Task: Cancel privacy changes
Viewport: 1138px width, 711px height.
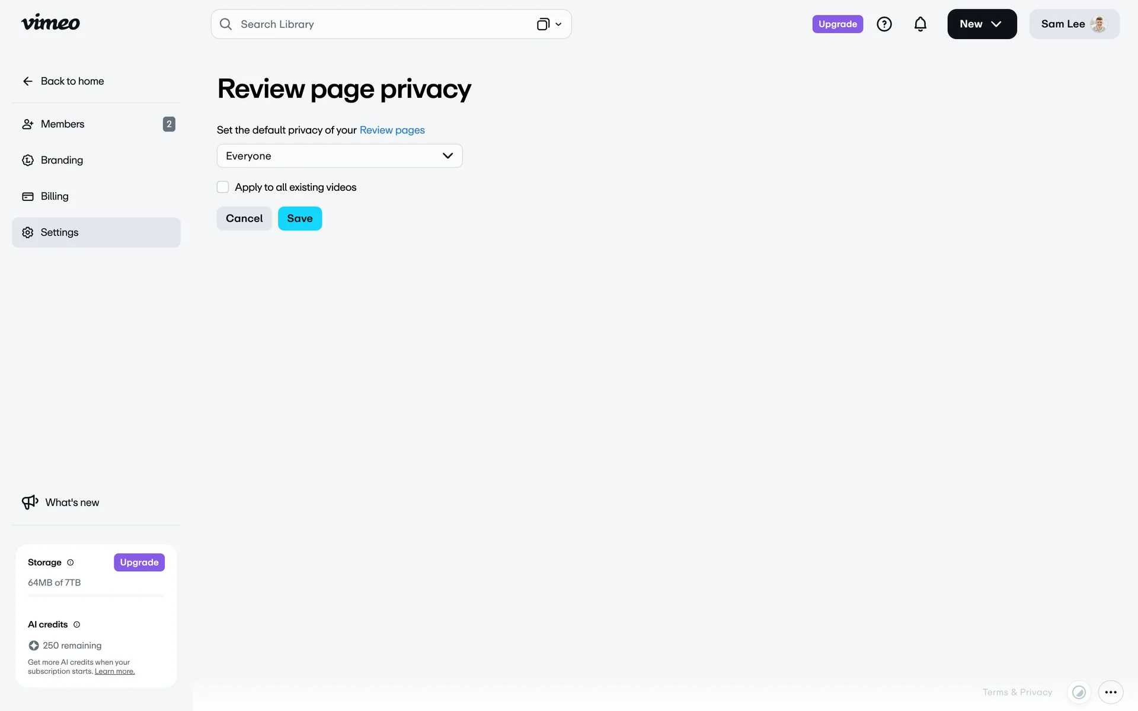Action: 244,219
